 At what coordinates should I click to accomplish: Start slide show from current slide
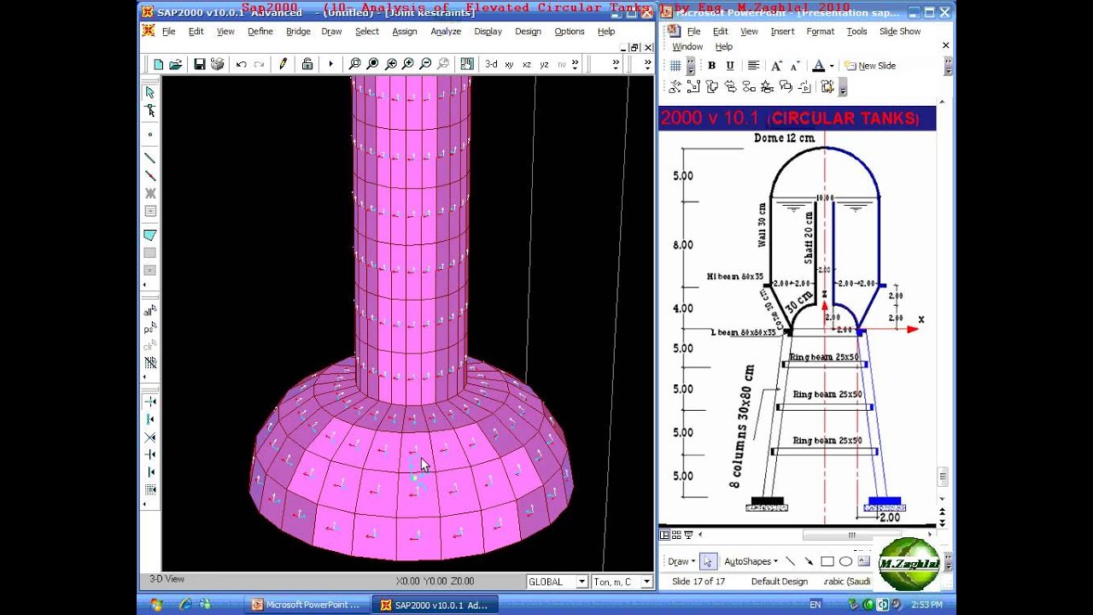[x=688, y=535]
